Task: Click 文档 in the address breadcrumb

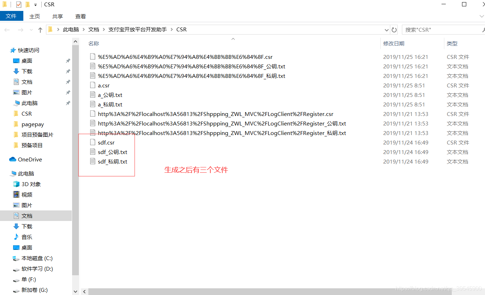Action: pyautogui.click(x=94, y=30)
